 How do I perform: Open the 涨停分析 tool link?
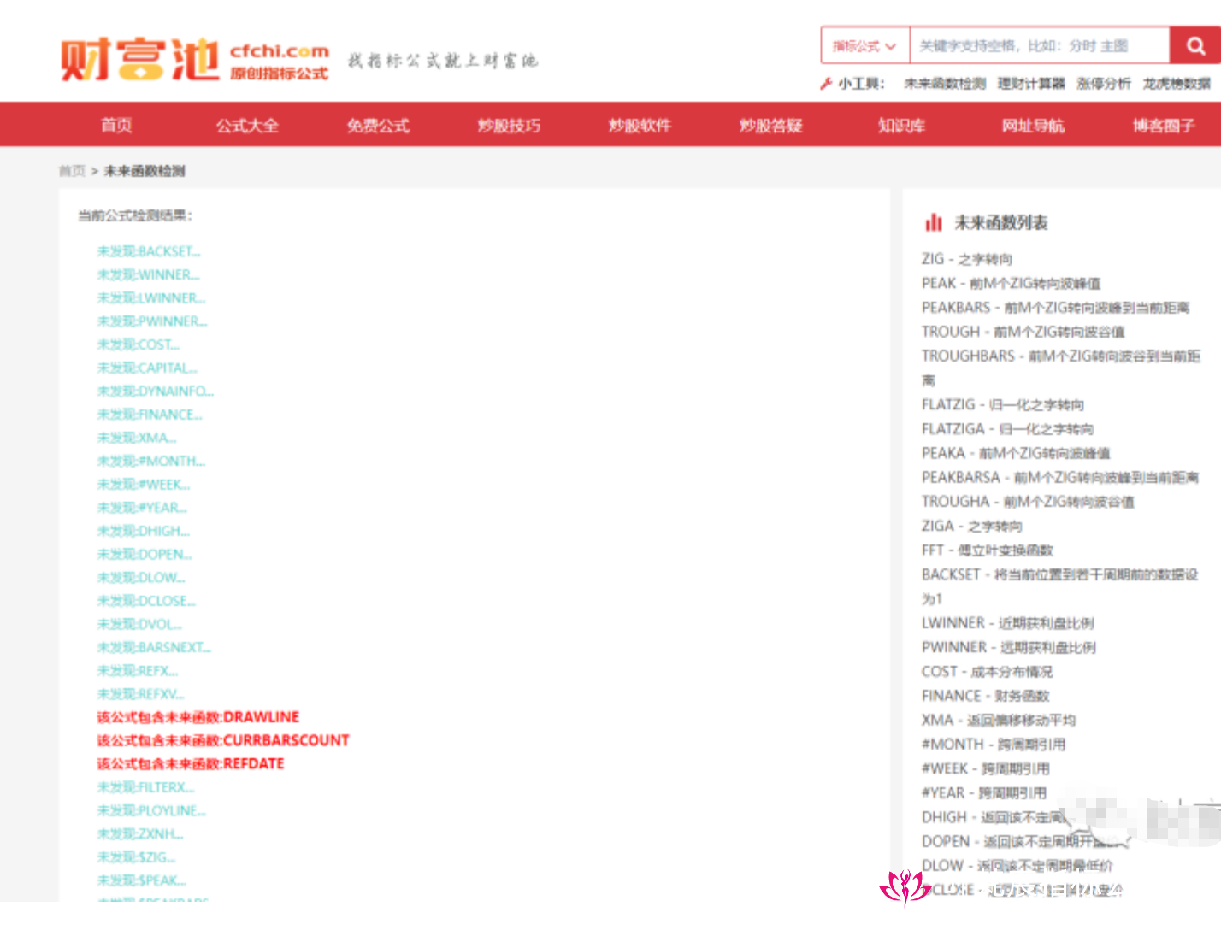click(x=1104, y=84)
